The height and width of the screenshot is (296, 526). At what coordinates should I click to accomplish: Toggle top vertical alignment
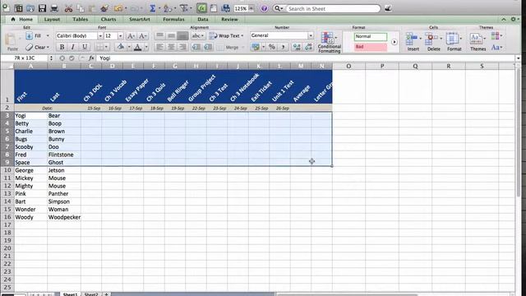(x=160, y=35)
